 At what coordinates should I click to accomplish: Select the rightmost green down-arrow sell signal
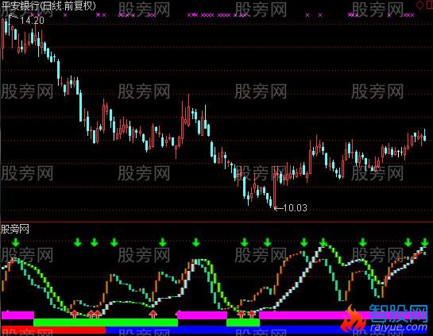(x=425, y=243)
